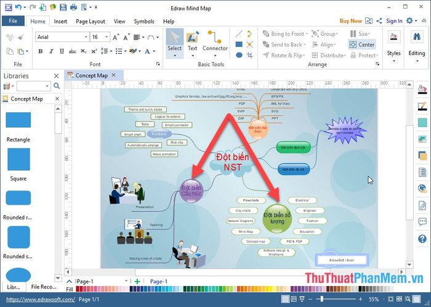431x307 pixels.
Task: Click the black swatch in Fill palette
Action: 360,289
